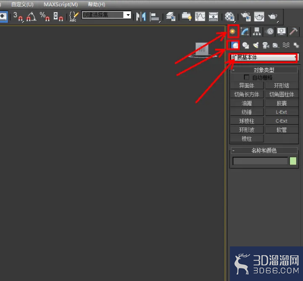Open the 帮助(H) menu

point(96,4)
